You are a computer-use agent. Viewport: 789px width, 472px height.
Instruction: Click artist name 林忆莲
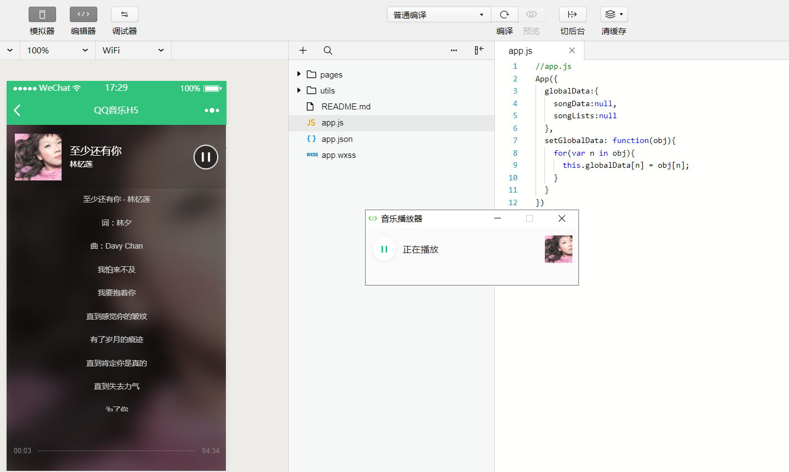[x=81, y=164]
